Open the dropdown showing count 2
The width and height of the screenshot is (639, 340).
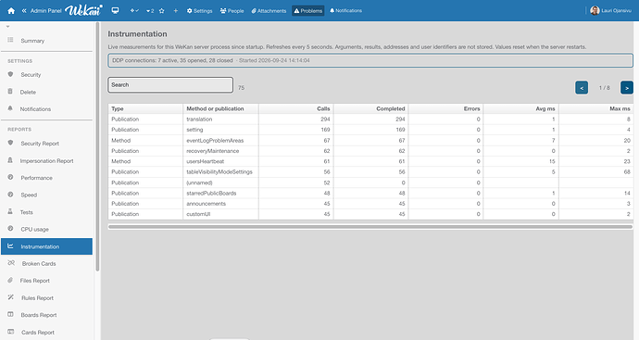pos(150,11)
